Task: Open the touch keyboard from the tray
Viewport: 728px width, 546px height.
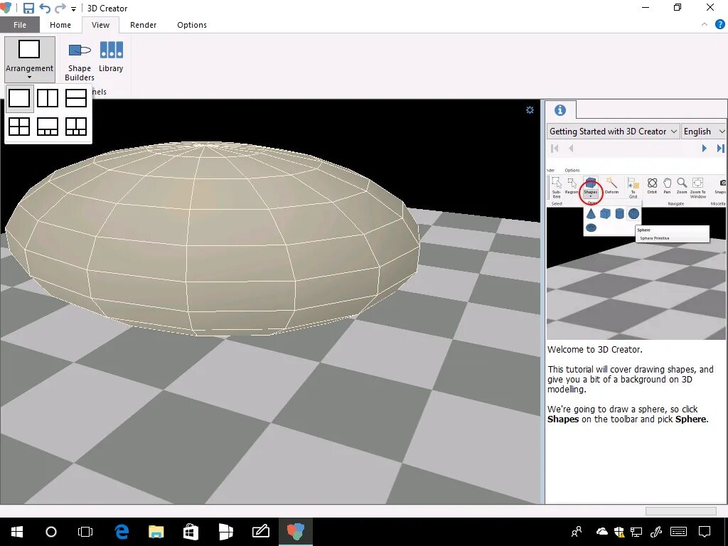Action: pyautogui.click(x=679, y=532)
